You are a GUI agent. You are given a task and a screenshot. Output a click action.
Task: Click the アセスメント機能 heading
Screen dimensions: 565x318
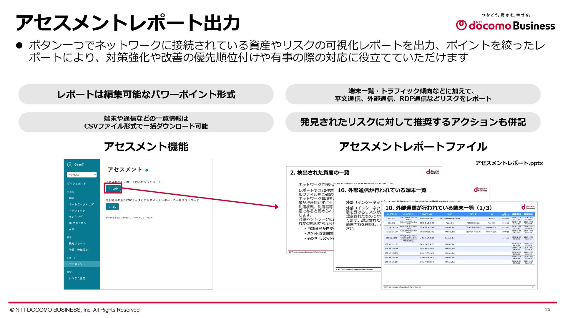[146, 147]
